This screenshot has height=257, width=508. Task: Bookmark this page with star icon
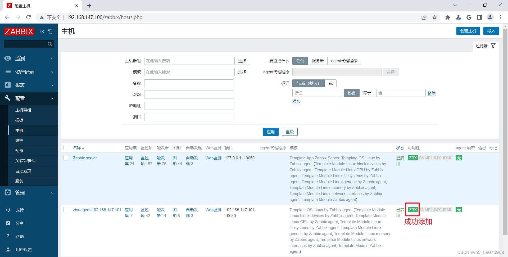pos(434,17)
